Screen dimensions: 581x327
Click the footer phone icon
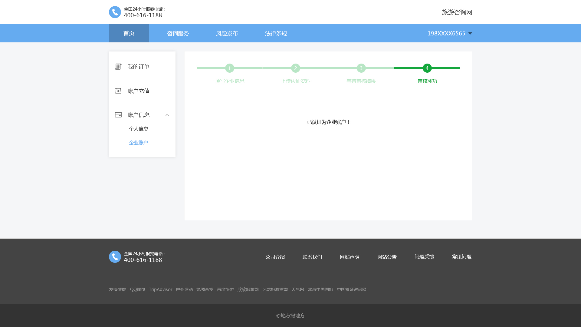point(115,257)
